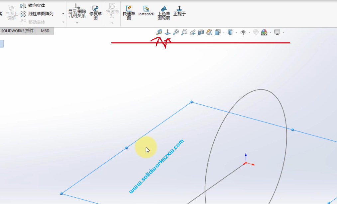Image resolution: width=337 pixels, height=204 pixels.
Task: Switch to the MBD tab
Action: coord(45,30)
